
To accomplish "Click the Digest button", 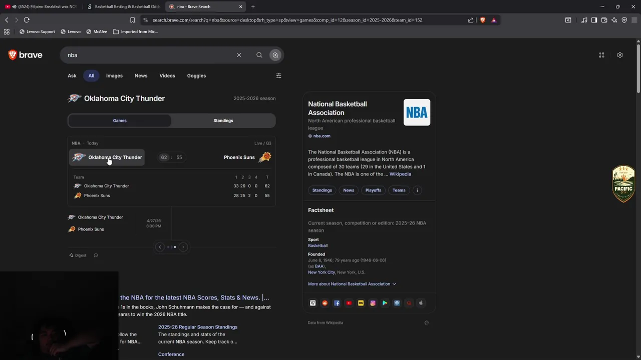I will click(x=78, y=255).
